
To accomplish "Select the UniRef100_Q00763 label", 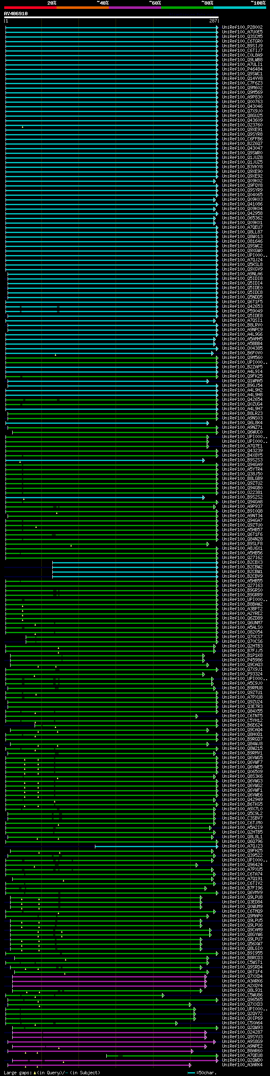I will [x=242, y=102].
